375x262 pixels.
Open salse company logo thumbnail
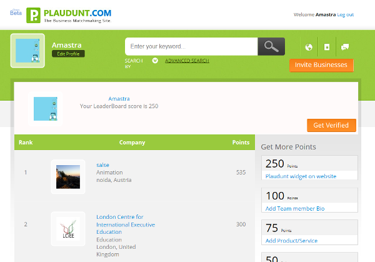(67, 176)
